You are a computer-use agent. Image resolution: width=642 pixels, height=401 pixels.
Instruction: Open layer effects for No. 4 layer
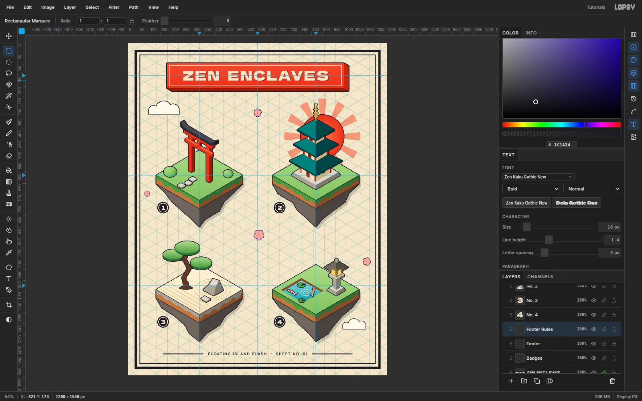[604, 315]
